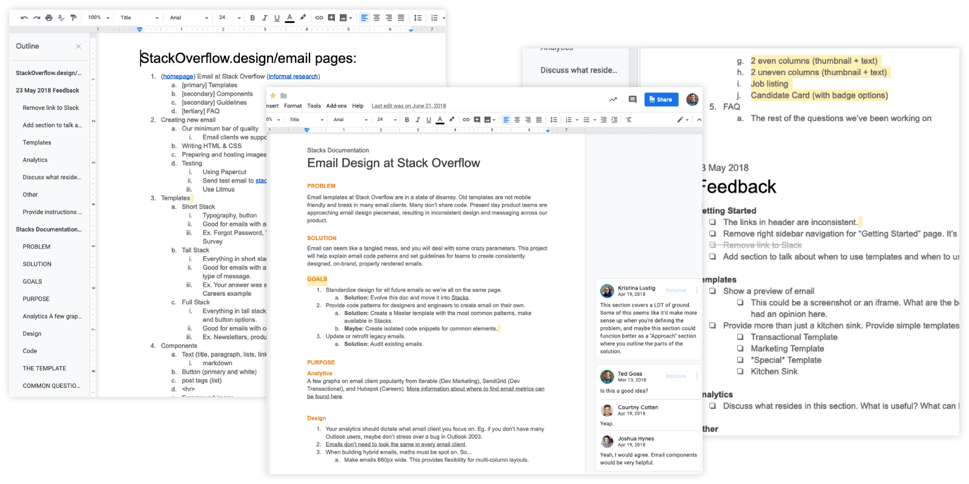Screen dimensions: 969x484
Task: Choose highlight color in the Email Design document
Action: (452, 120)
